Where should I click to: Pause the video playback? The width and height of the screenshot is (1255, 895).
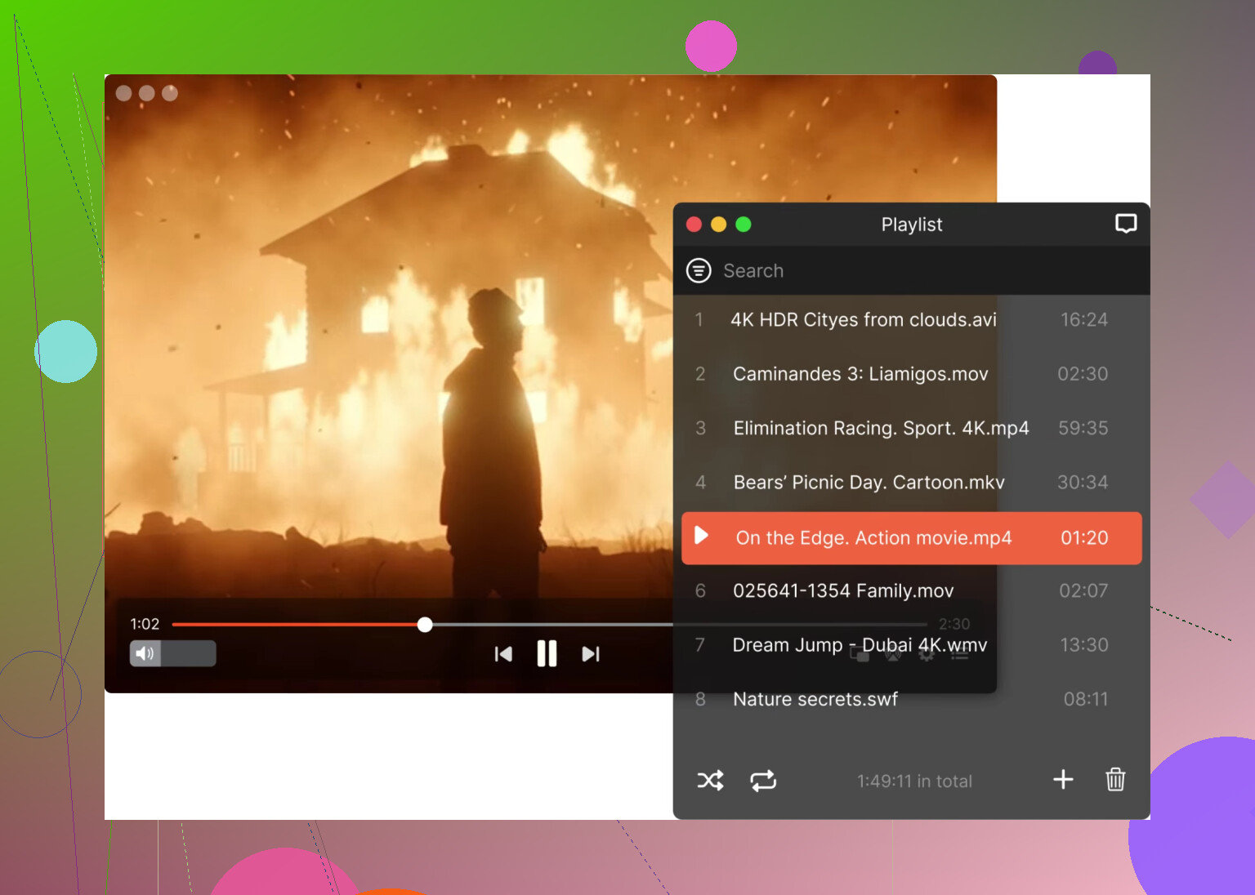547,653
